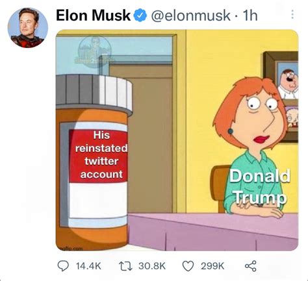Image resolution: width=308 pixels, height=281 pixels.
Task: Visit the @elonmusk handle link
Action: click(x=190, y=16)
